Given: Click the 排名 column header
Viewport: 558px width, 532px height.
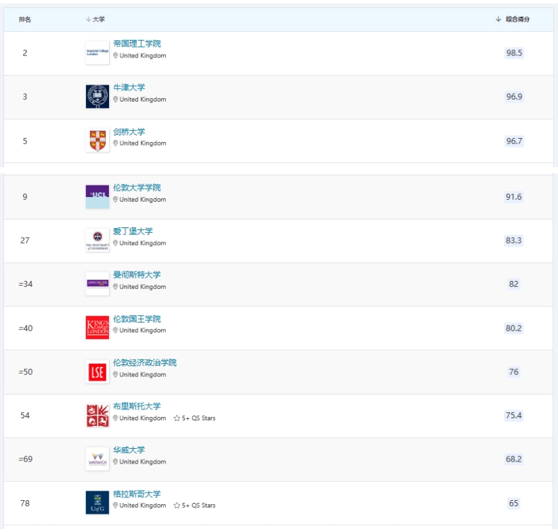Looking at the screenshot, I should coord(25,20).
